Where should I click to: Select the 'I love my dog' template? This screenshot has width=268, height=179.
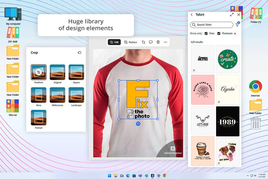click(x=228, y=152)
